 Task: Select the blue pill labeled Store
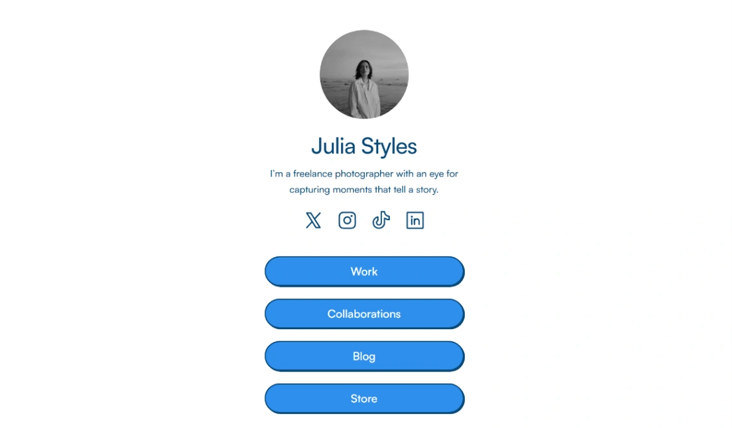[x=365, y=399]
